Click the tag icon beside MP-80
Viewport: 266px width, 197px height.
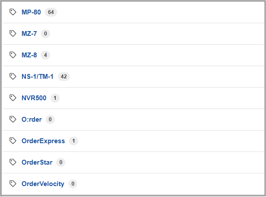(13, 12)
